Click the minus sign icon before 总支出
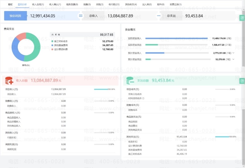Viewport: 245px width, 168px height. click(159, 16)
